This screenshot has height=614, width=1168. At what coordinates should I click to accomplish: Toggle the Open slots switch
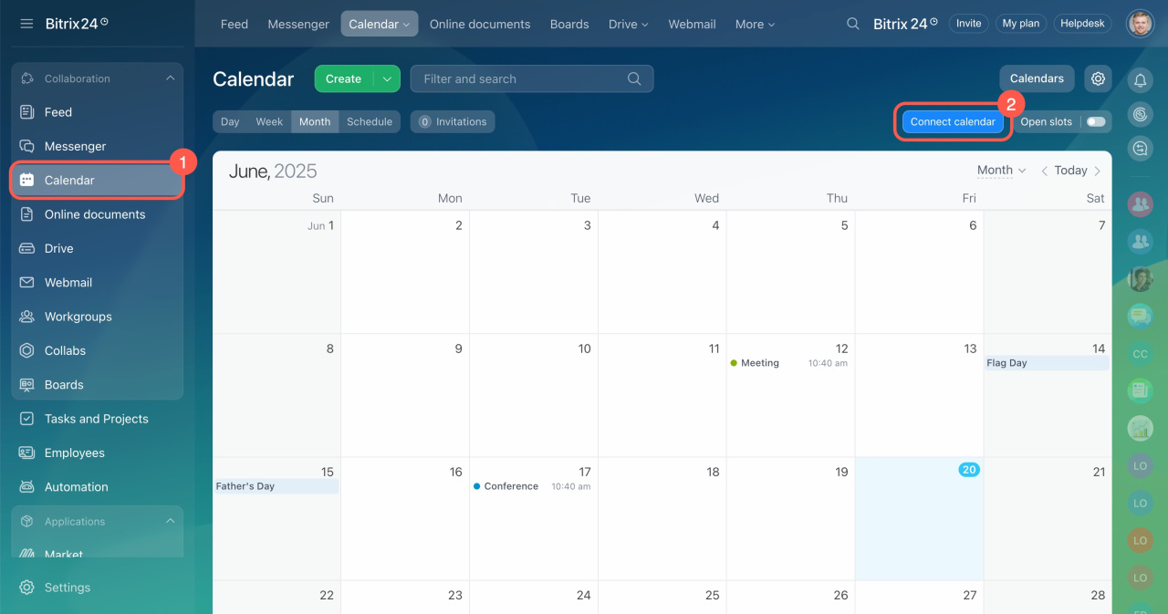[1095, 122]
